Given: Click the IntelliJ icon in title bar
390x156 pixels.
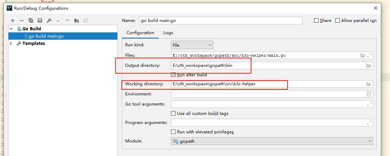Looking at the screenshot, I should tap(9, 8).
